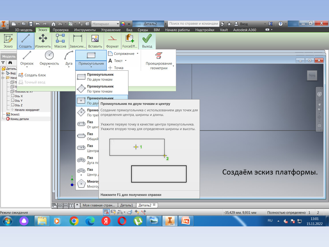Select Начало координат in the model tree

25,110
